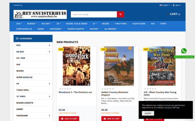Open the All Brands menu

point(111,29)
